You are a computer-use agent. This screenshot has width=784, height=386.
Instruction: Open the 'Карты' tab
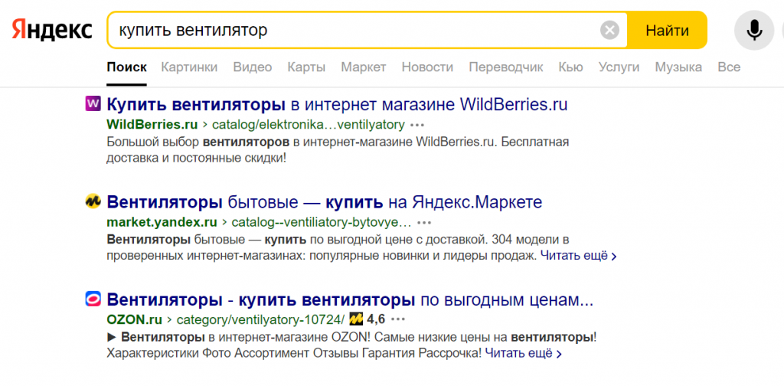[x=306, y=67]
